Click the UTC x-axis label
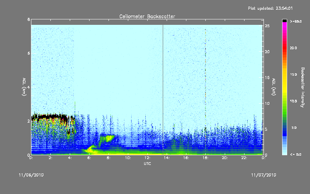 coord(147,163)
